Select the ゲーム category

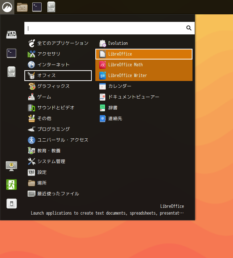pyautogui.click(x=58, y=97)
